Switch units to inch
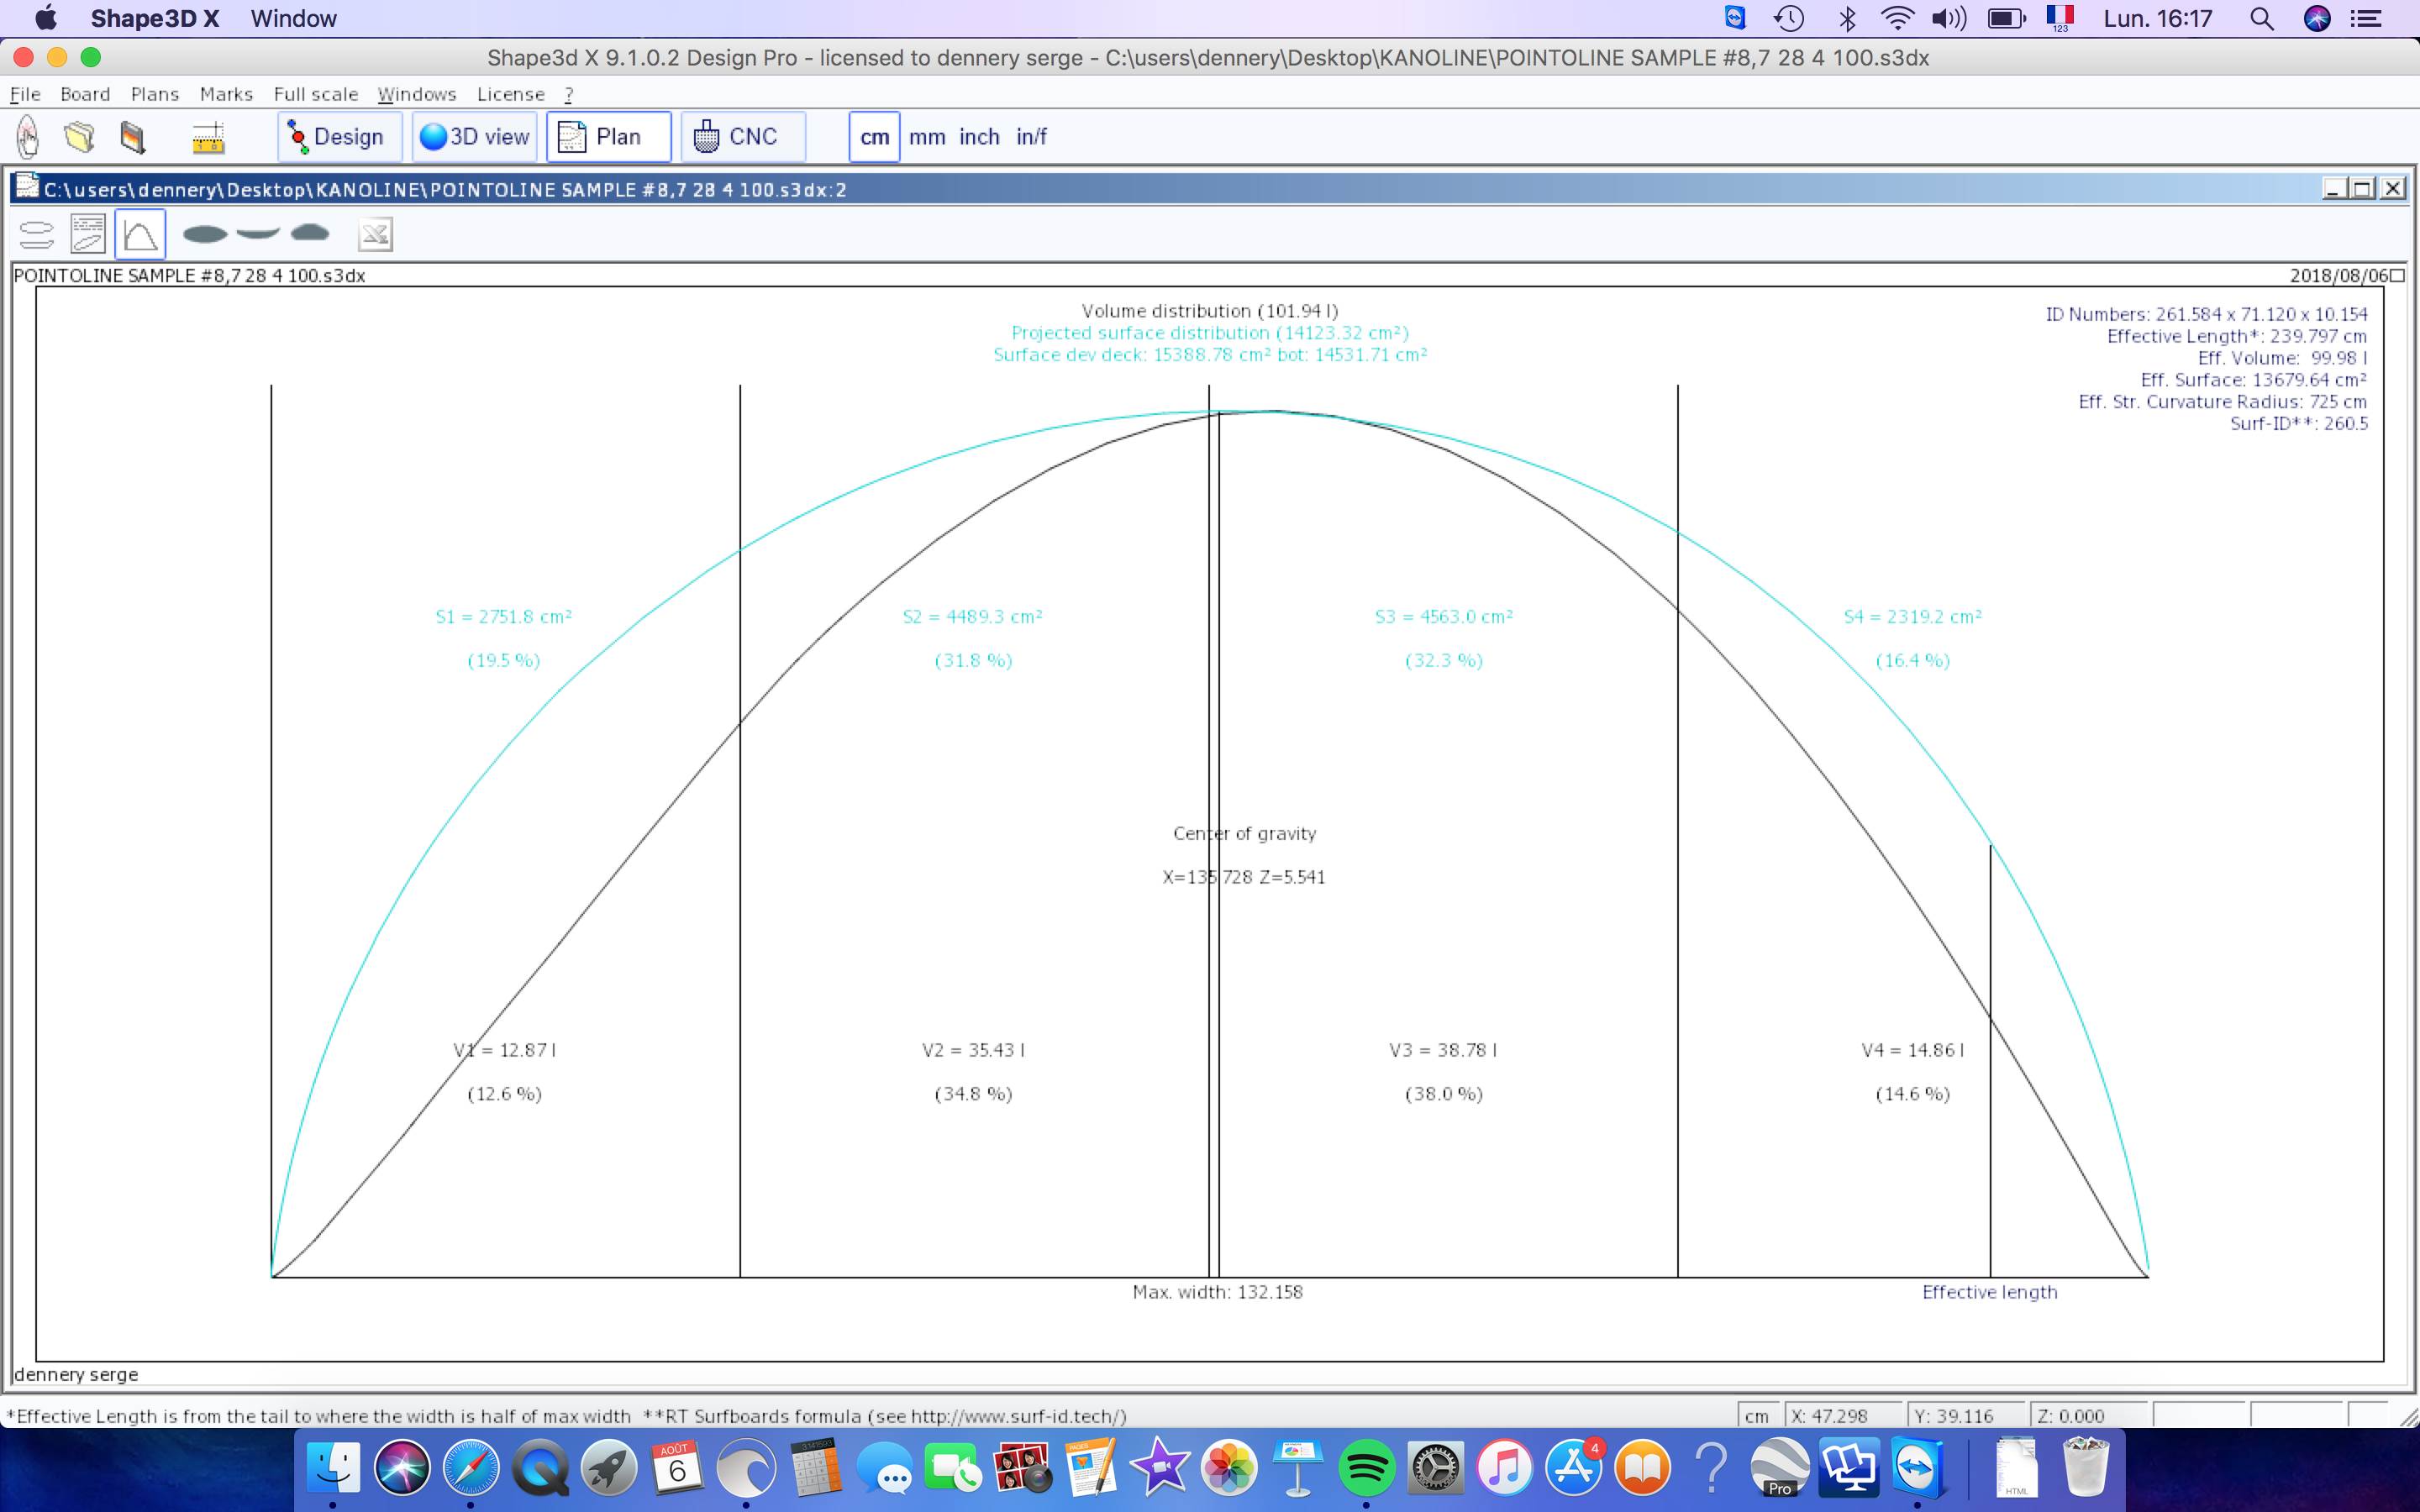 [978, 137]
